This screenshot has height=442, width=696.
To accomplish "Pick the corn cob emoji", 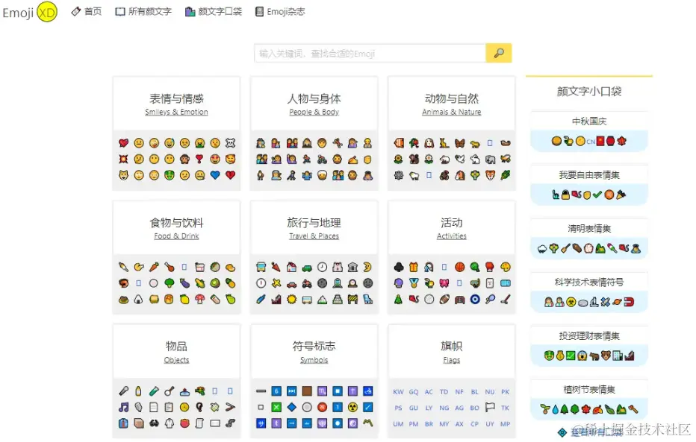I will tap(199, 283).
